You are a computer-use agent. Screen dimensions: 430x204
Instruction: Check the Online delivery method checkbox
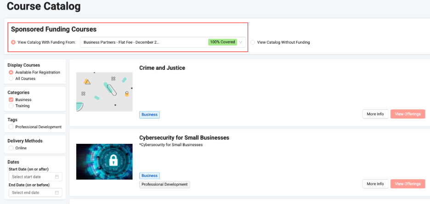coord(11,148)
